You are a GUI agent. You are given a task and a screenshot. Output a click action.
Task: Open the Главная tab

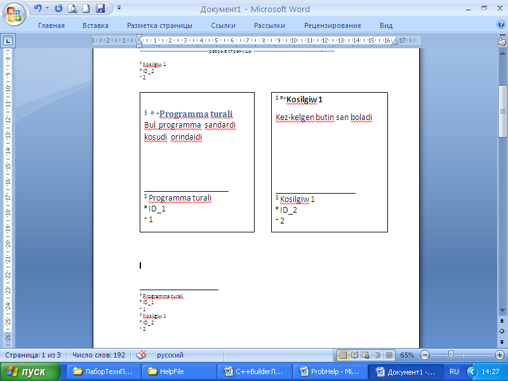(x=51, y=25)
